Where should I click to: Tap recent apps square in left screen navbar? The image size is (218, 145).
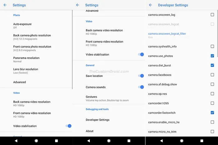(56, 141)
